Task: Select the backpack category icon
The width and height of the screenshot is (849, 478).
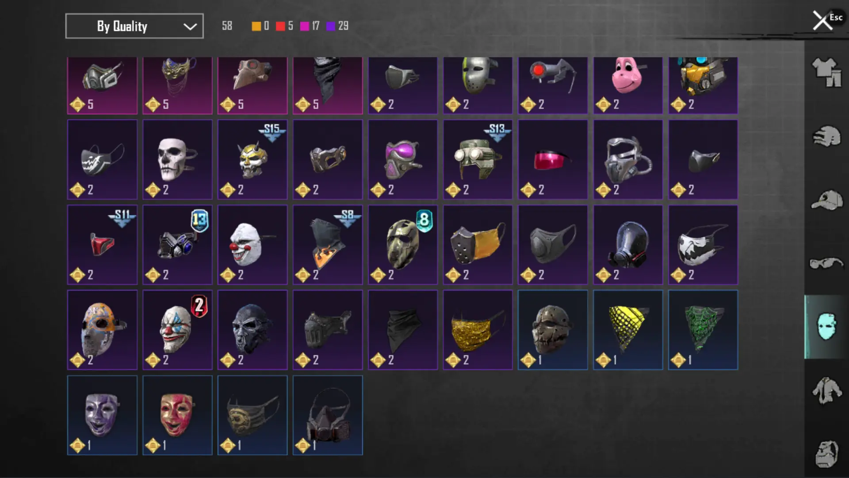Action: [826, 454]
